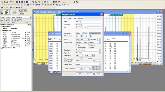This screenshot has height=92, width=165.
Task: Tick the Original values checkbox
Action: (77, 48)
